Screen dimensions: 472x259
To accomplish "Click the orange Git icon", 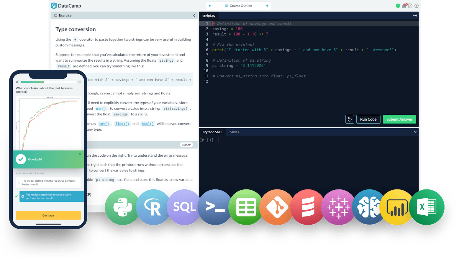I will pos(277,207).
